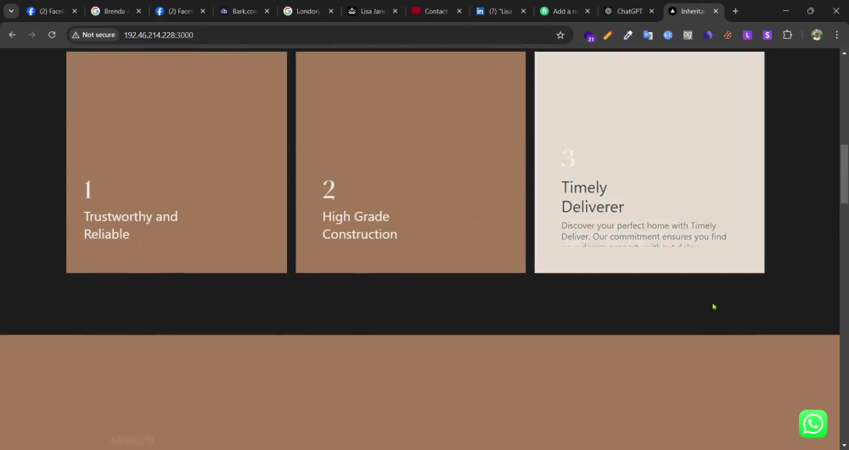Close the Bark.com tab

point(267,11)
